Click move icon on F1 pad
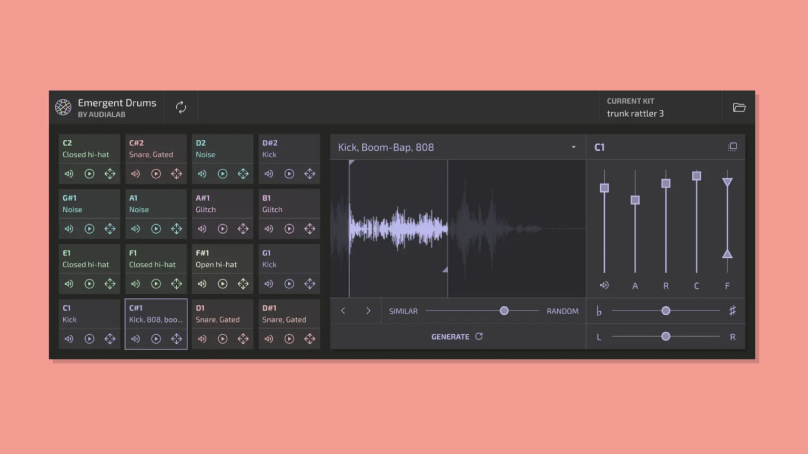 click(x=177, y=284)
